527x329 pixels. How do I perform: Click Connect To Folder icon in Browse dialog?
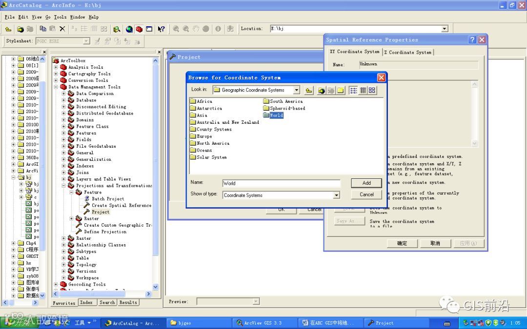pyautogui.click(x=321, y=90)
